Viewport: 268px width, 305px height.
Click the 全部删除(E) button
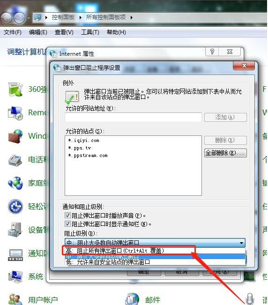(x=225, y=153)
